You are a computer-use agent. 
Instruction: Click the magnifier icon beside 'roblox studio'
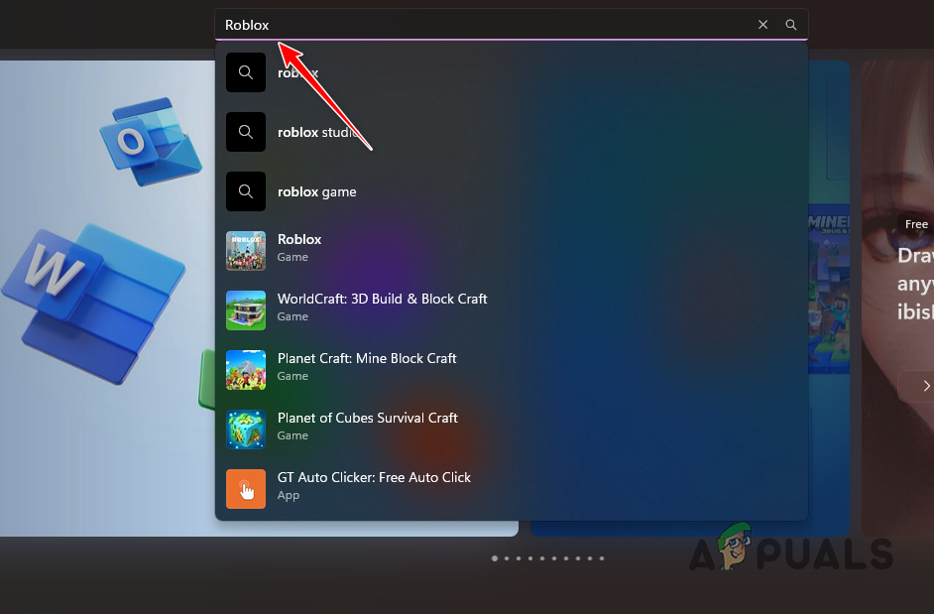click(246, 132)
